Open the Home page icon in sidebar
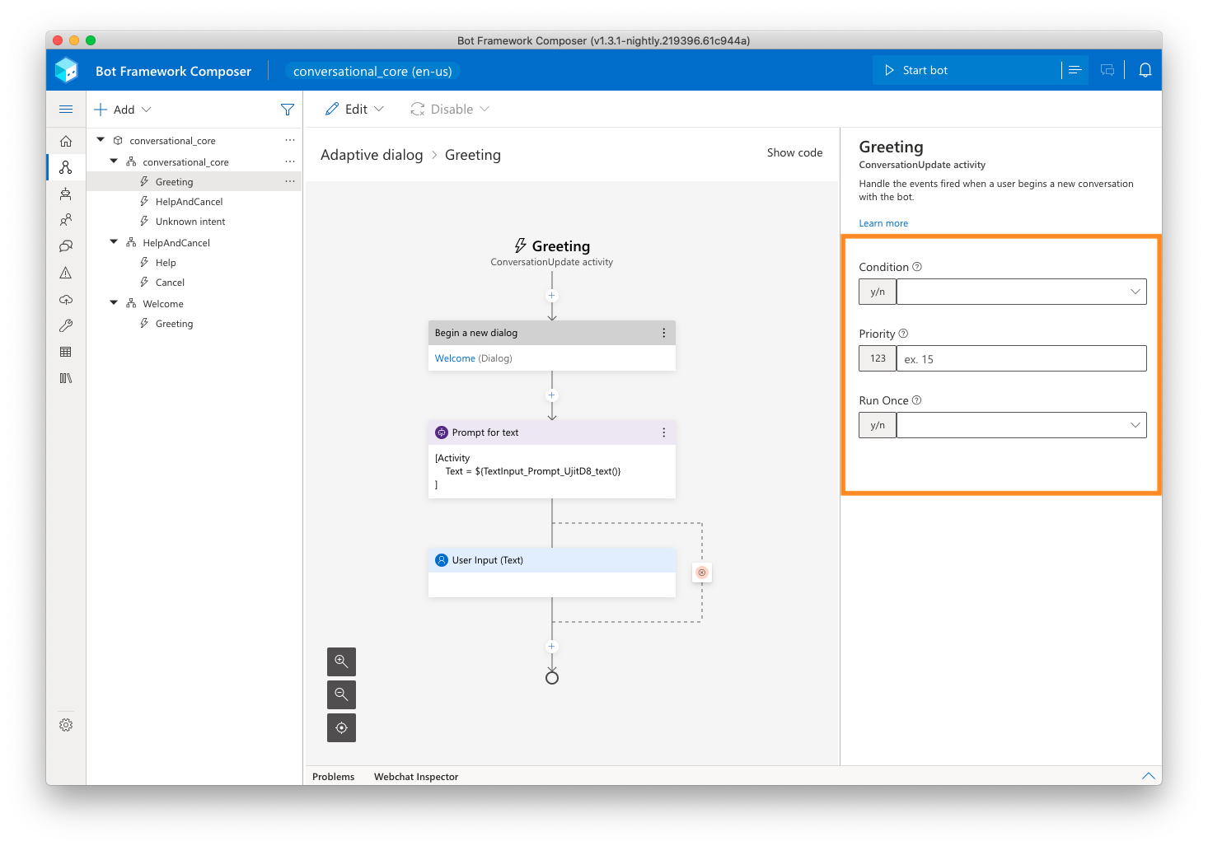Viewport: 1208px width, 846px height. [66, 141]
